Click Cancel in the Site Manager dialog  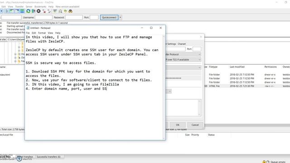point(195,125)
